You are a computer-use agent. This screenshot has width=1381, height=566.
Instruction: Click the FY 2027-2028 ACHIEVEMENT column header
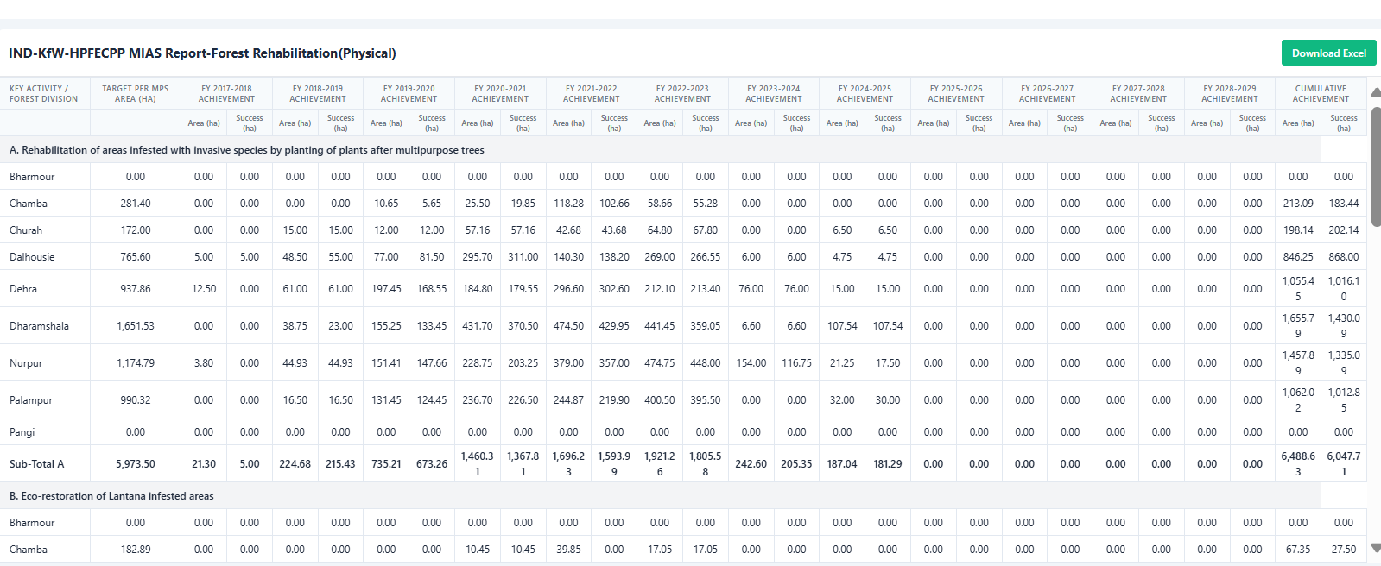pyautogui.click(x=1138, y=93)
